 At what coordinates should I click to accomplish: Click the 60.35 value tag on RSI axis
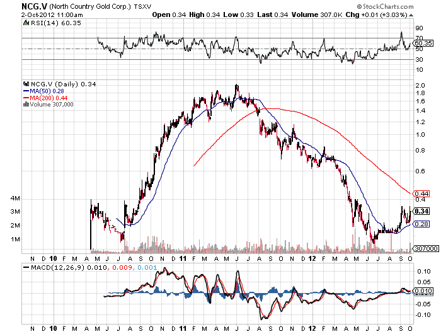click(x=423, y=43)
